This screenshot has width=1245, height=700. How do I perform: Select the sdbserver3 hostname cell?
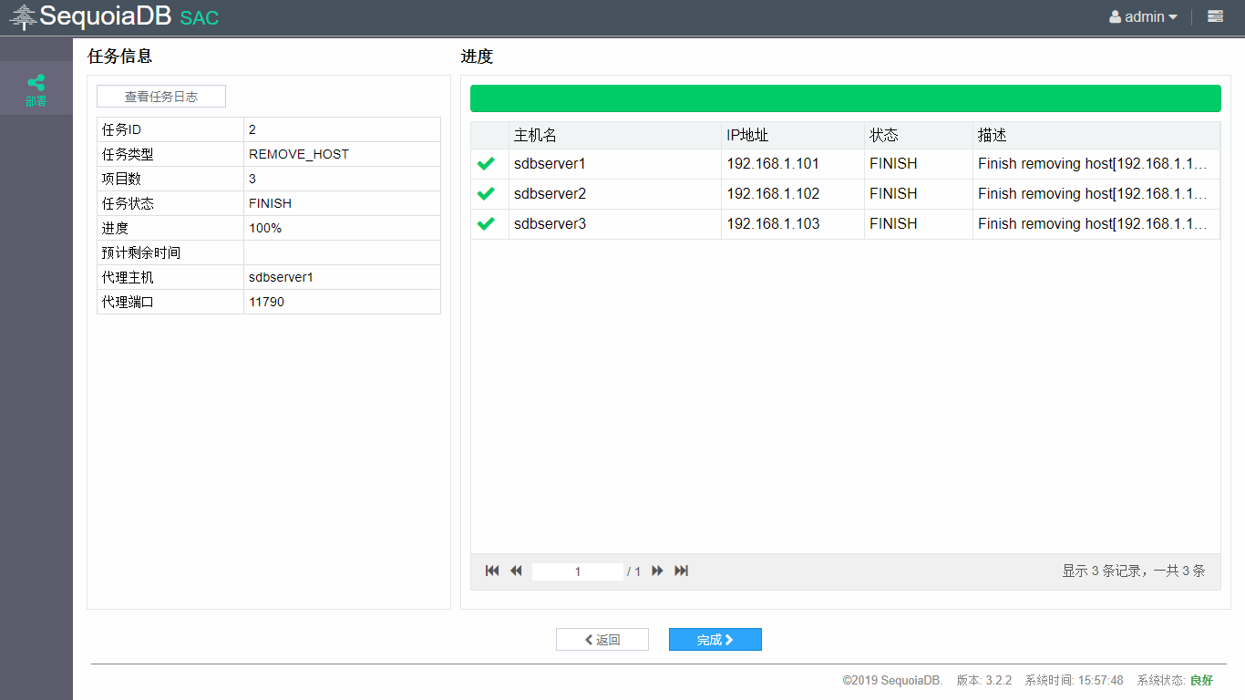615,224
